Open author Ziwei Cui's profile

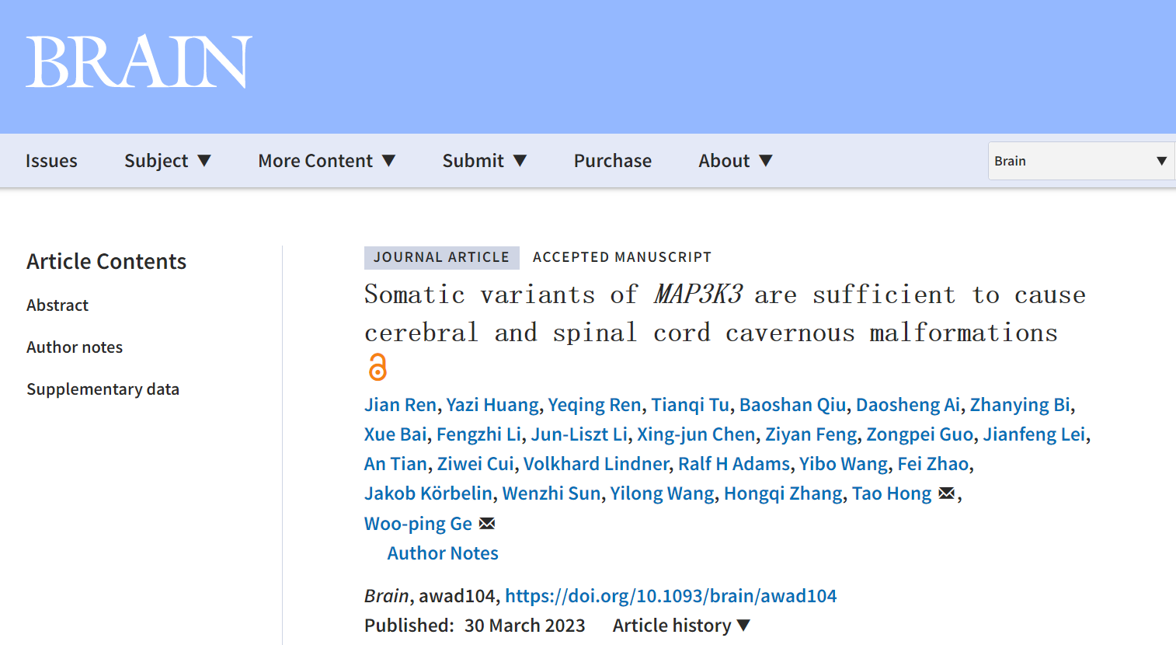pyautogui.click(x=475, y=464)
